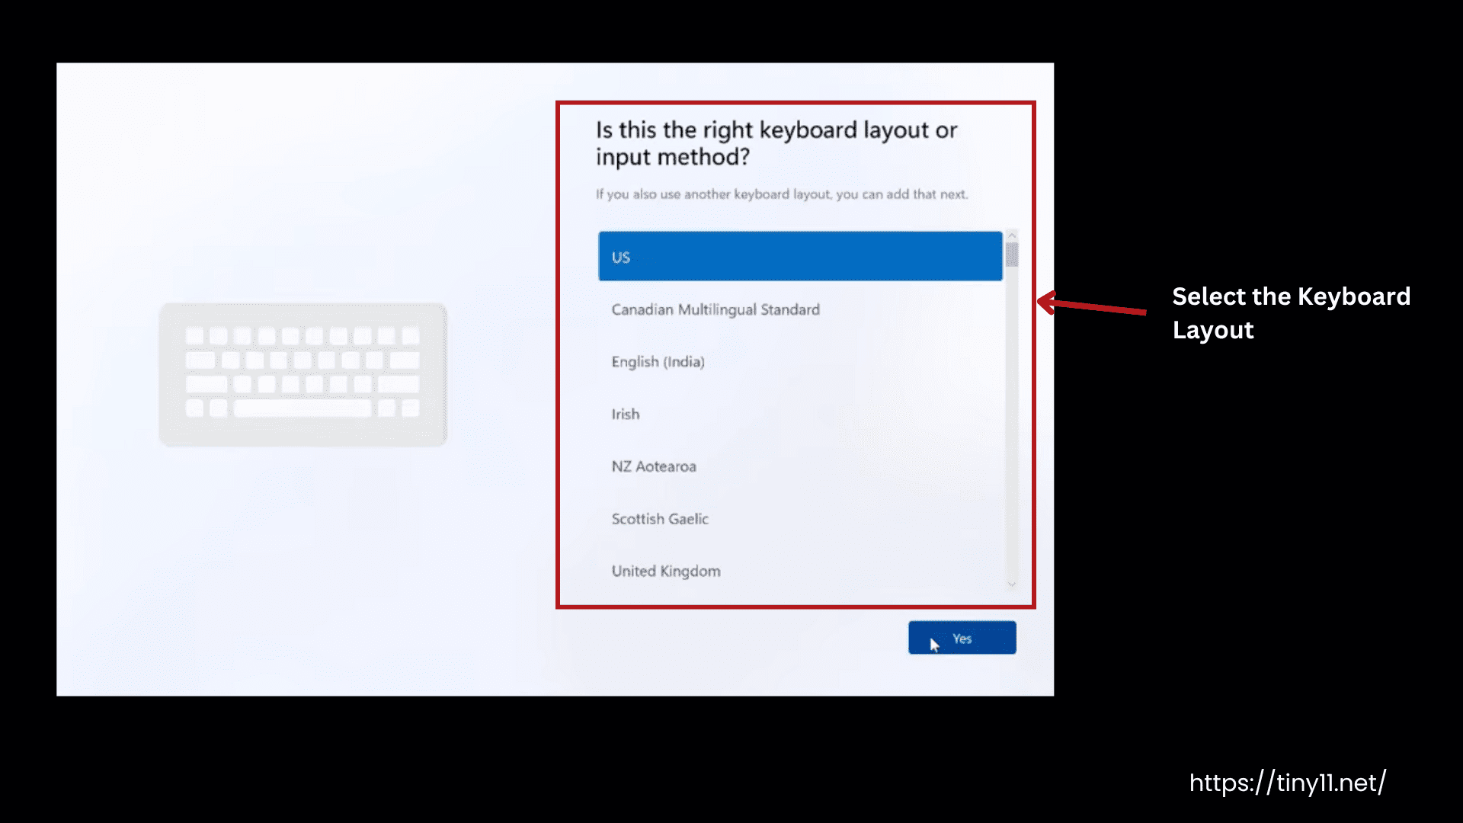
Task: Confirm the layout with the Yes button
Action: (x=962, y=638)
